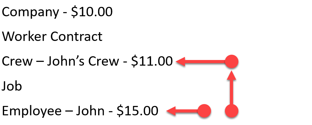This screenshot has width=312, height=125.
Task: Click the word Company
Action: [x=30, y=12]
